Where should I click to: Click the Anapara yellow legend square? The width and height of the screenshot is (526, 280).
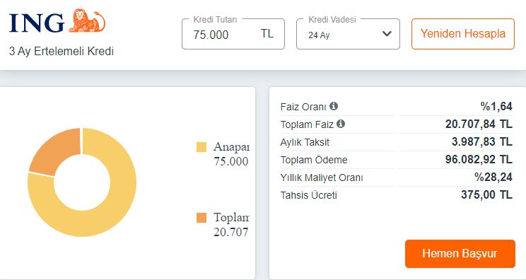(201, 147)
